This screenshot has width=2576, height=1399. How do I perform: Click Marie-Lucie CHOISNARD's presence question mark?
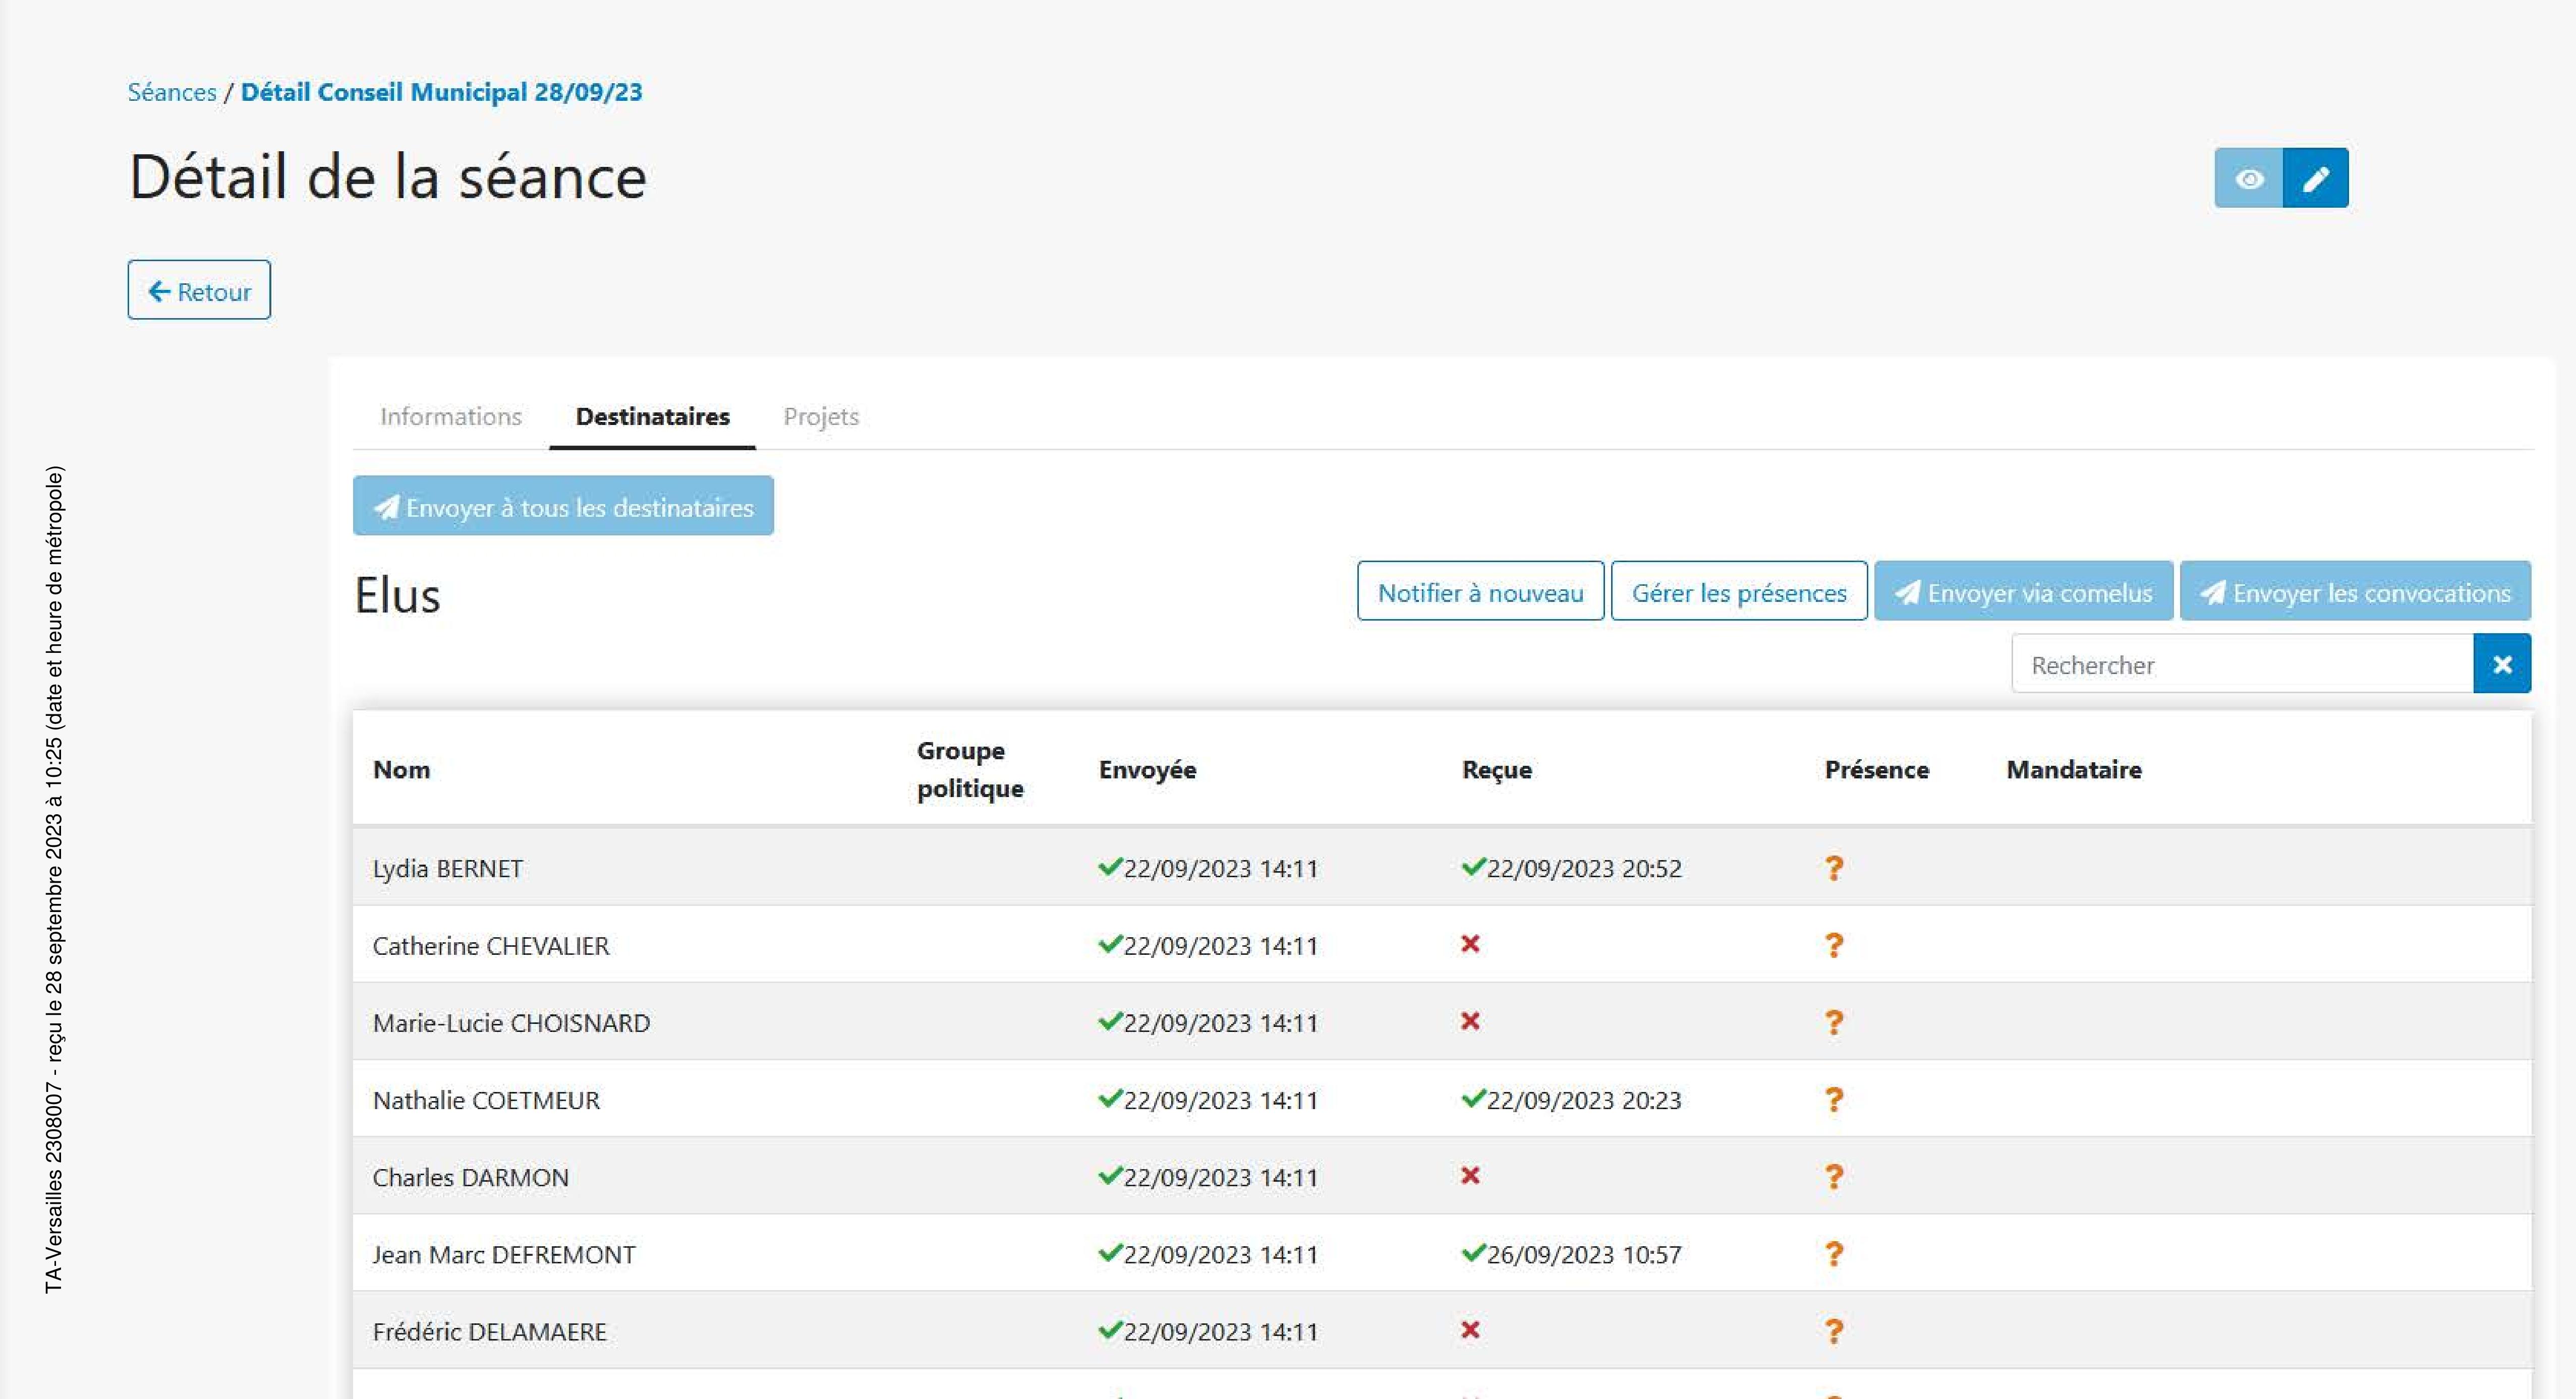tap(1833, 1022)
